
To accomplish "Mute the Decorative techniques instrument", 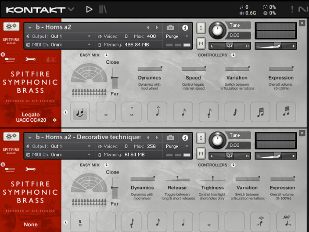I will (x=201, y=153).
